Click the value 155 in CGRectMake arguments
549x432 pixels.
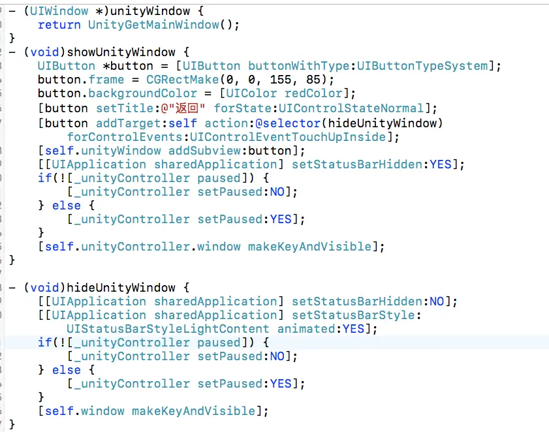click(x=280, y=80)
